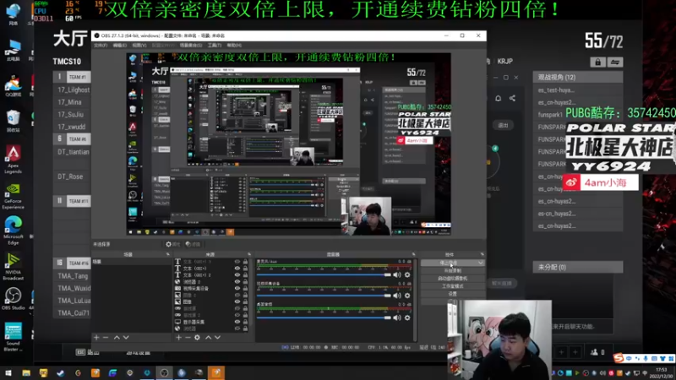
Task: Click the share icon in background window
Action: pyautogui.click(x=512, y=98)
